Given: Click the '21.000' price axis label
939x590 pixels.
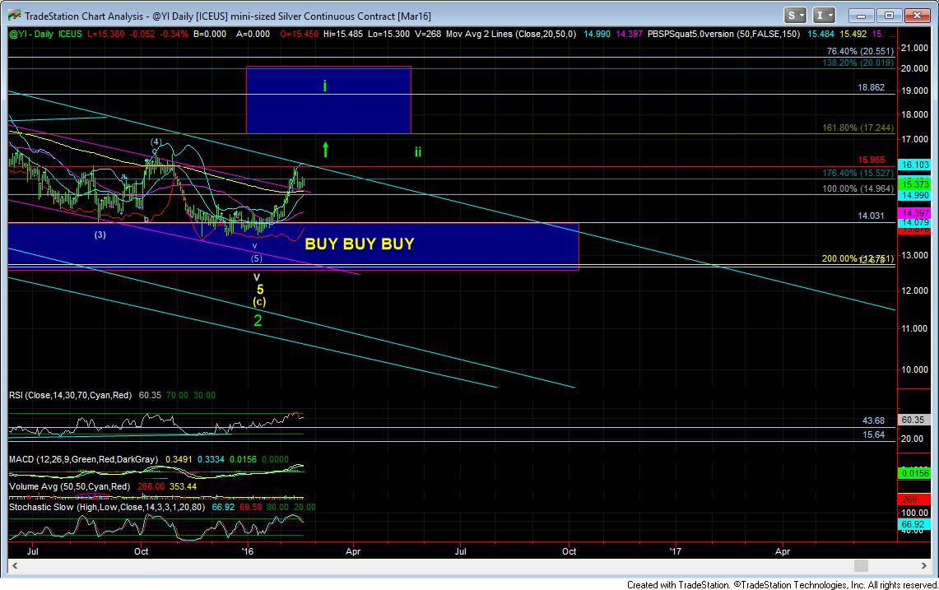Looking at the screenshot, I should [x=914, y=48].
